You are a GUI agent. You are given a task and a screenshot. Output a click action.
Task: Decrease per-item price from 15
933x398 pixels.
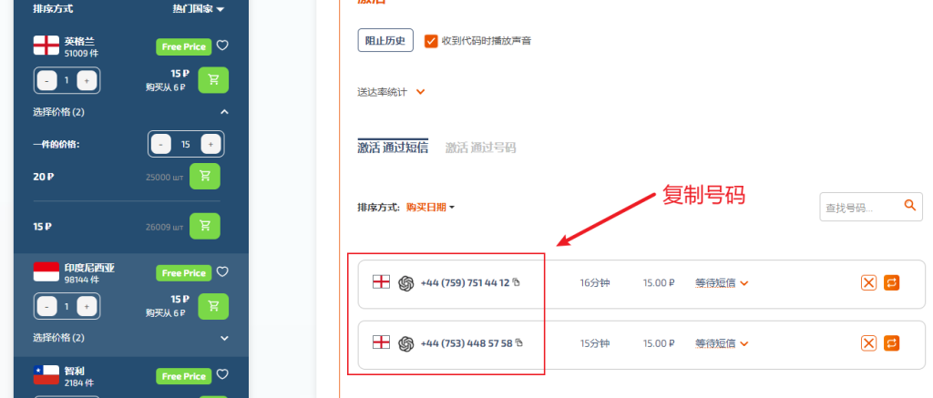pos(161,144)
